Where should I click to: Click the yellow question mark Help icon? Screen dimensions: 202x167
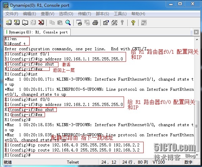coord(133,23)
